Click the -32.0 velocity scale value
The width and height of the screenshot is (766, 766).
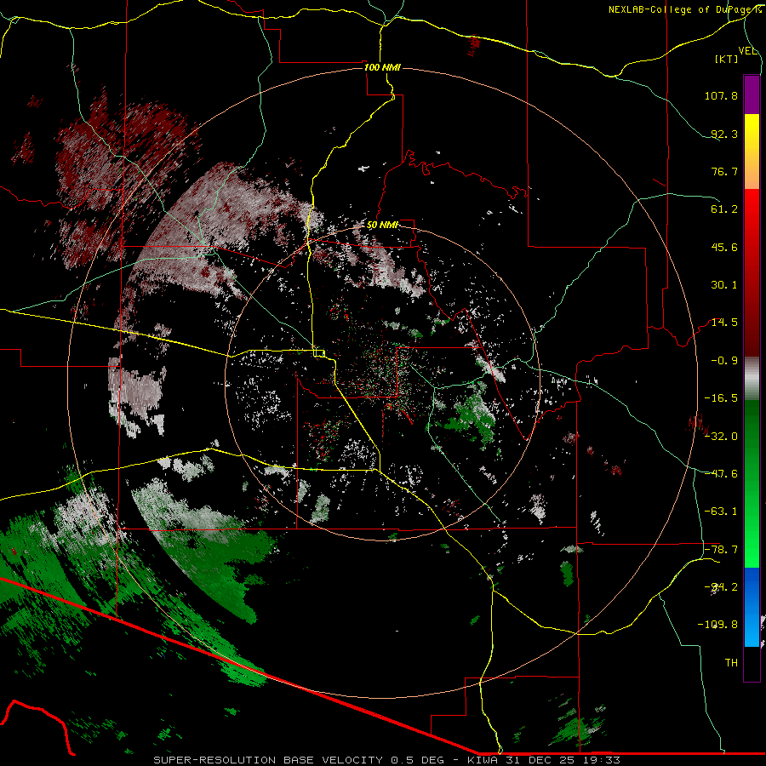tap(721, 437)
